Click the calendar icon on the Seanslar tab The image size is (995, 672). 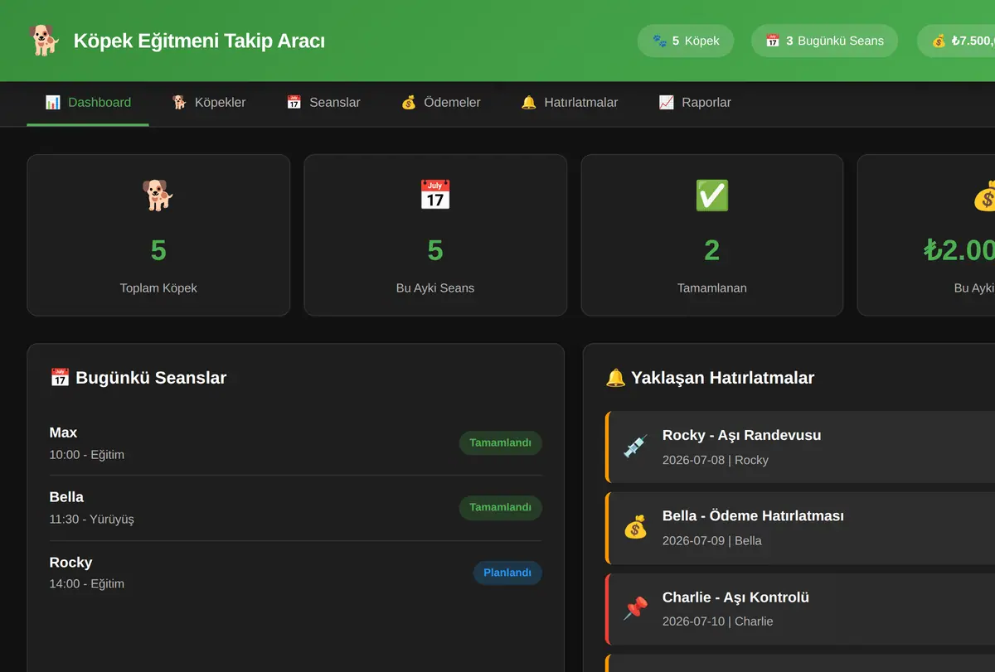(294, 103)
